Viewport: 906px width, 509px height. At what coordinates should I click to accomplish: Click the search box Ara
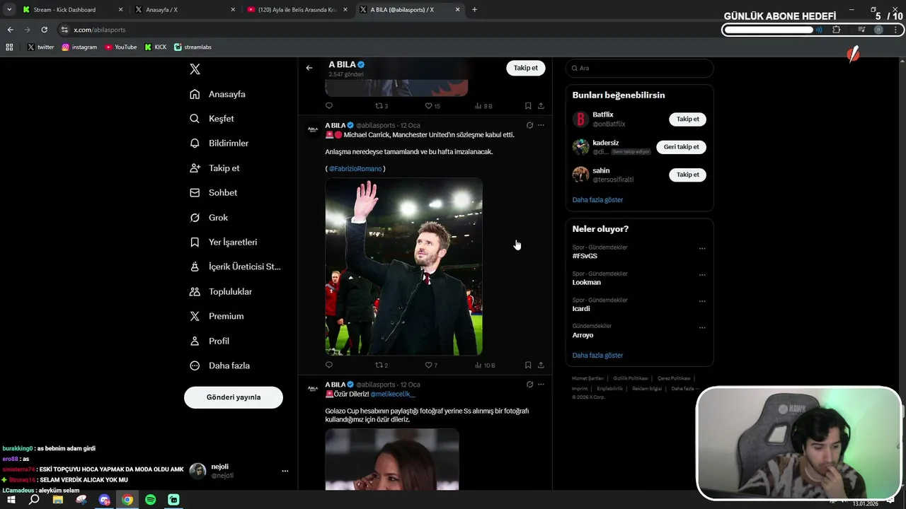(639, 68)
